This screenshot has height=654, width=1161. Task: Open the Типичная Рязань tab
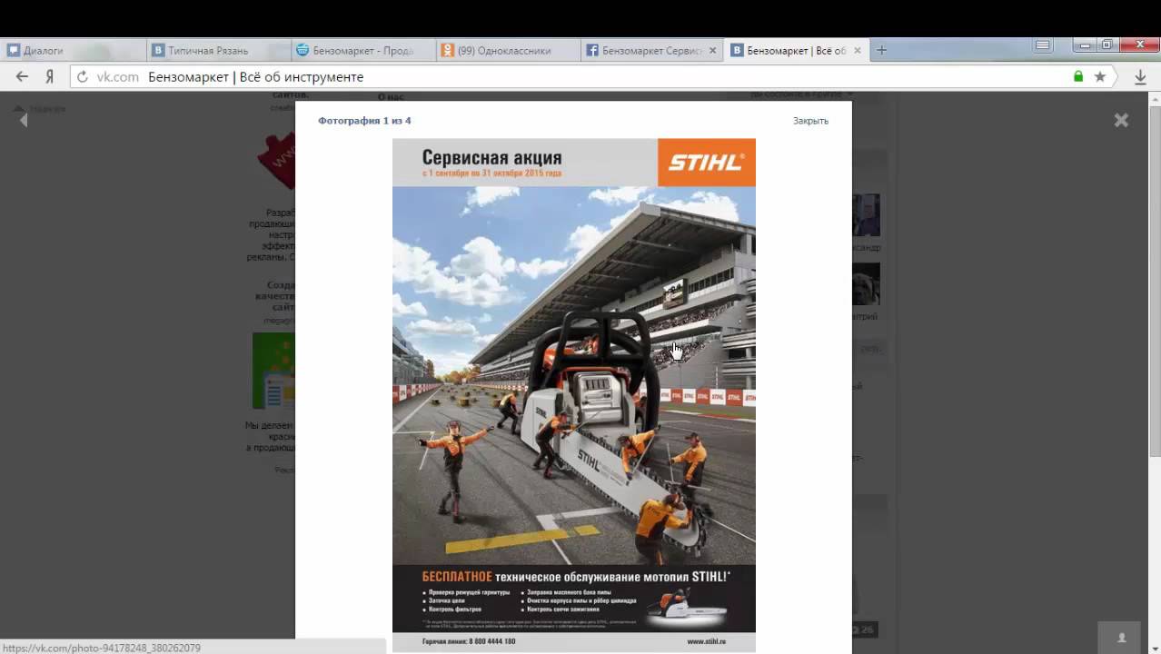tap(218, 51)
